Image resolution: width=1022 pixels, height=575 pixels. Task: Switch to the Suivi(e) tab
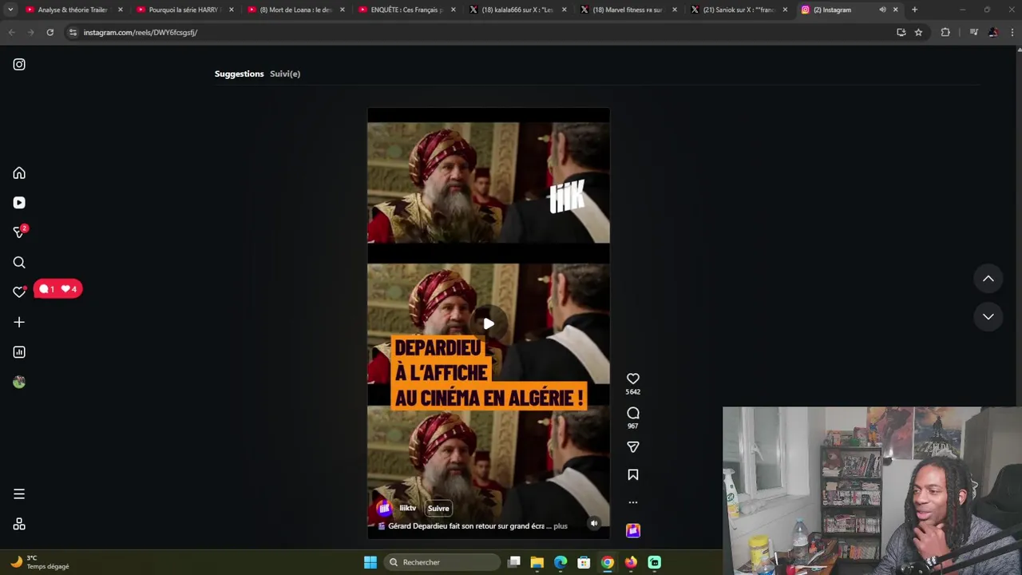[x=285, y=73]
